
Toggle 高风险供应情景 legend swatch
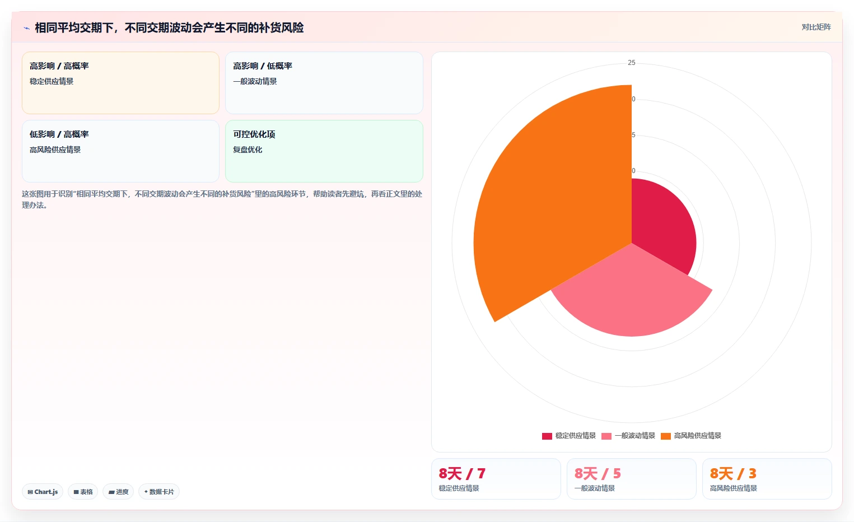coord(665,436)
